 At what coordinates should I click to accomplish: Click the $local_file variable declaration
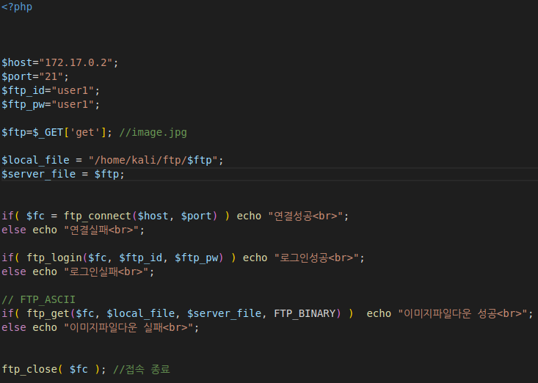pyautogui.click(x=36, y=160)
